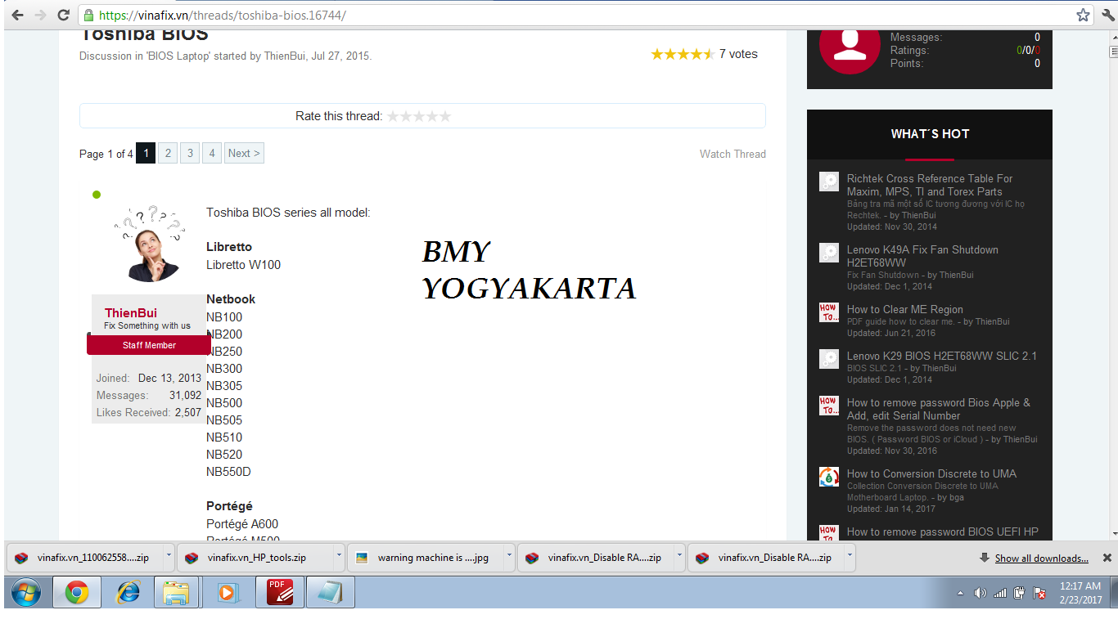Go to page 2 of the thread
This screenshot has height=628, width=1118.
click(168, 153)
